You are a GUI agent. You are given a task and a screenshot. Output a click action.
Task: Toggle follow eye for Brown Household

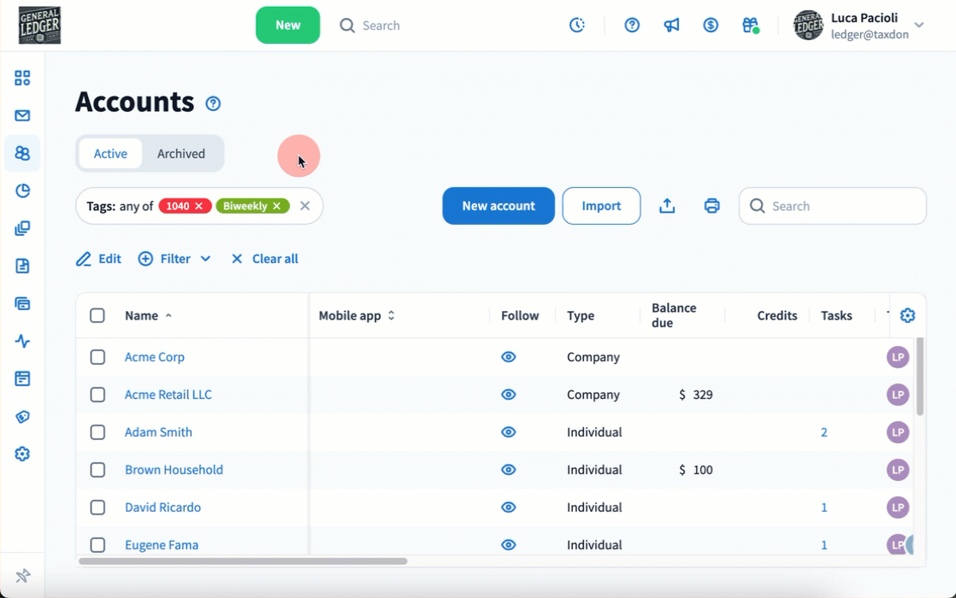tap(508, 470)
